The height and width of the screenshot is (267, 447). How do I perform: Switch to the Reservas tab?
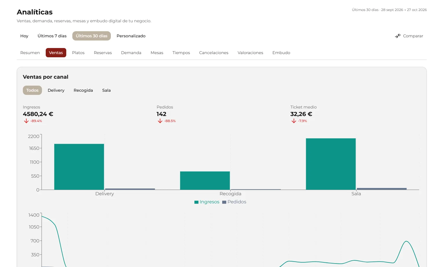pyautogui.click(x=103, y=53)
